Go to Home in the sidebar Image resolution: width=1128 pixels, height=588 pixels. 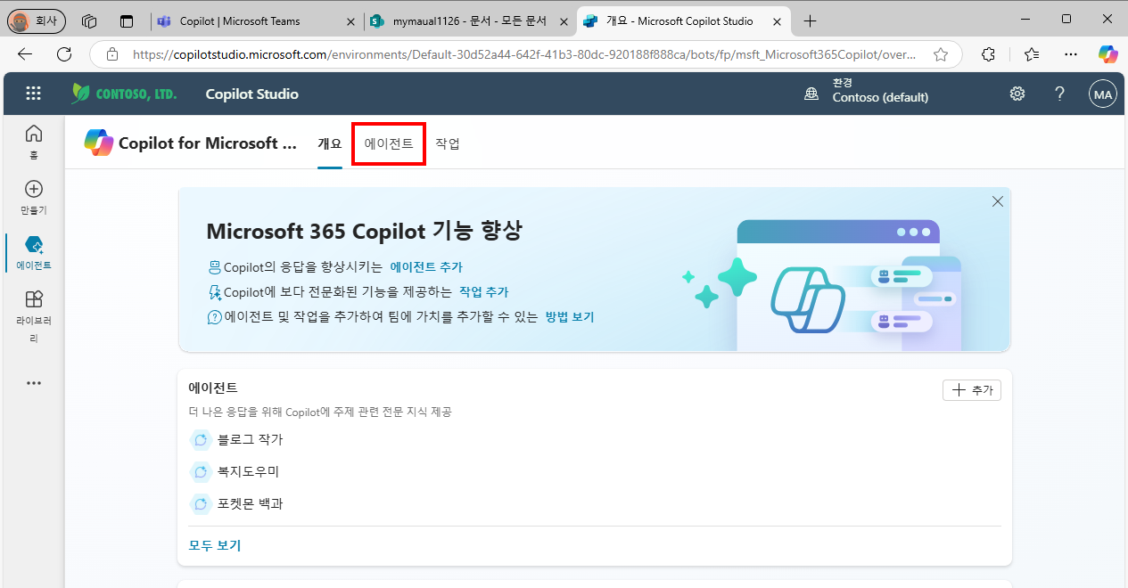click(x=34, y=141)
